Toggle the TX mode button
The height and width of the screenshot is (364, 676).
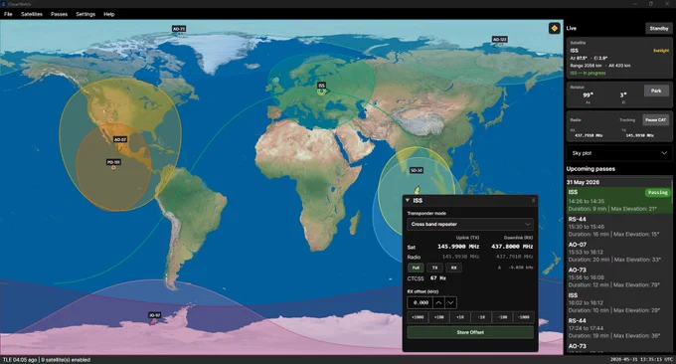click(434, 268)
